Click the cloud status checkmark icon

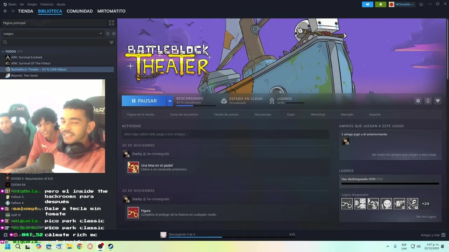tap(224, 101)
